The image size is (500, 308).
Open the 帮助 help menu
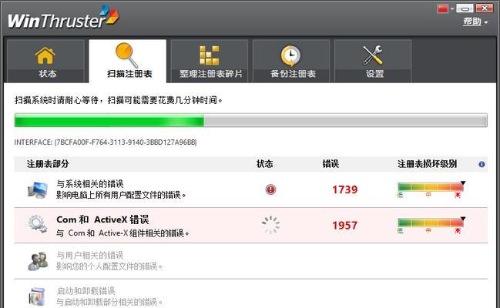tap(475, 22)
